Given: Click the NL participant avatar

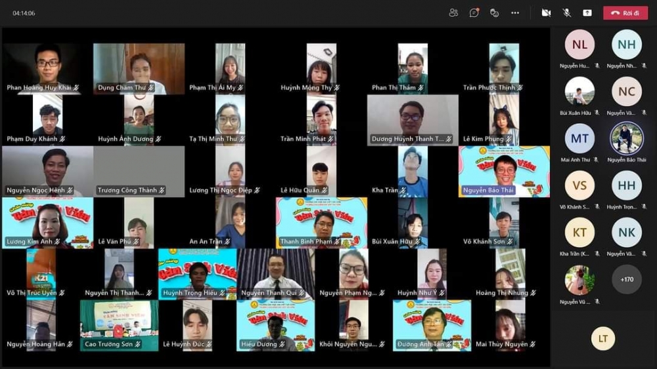Looking at the screenshot, I should pyautogui.click(x=579, y=45).
